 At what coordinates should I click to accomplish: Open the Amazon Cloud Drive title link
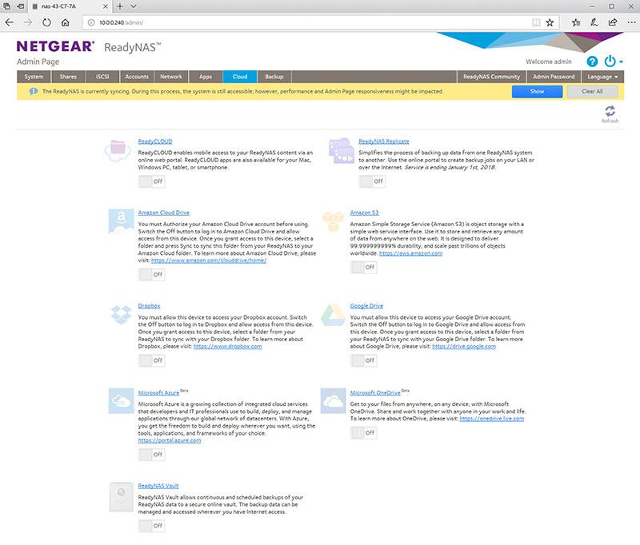[164, 213]
